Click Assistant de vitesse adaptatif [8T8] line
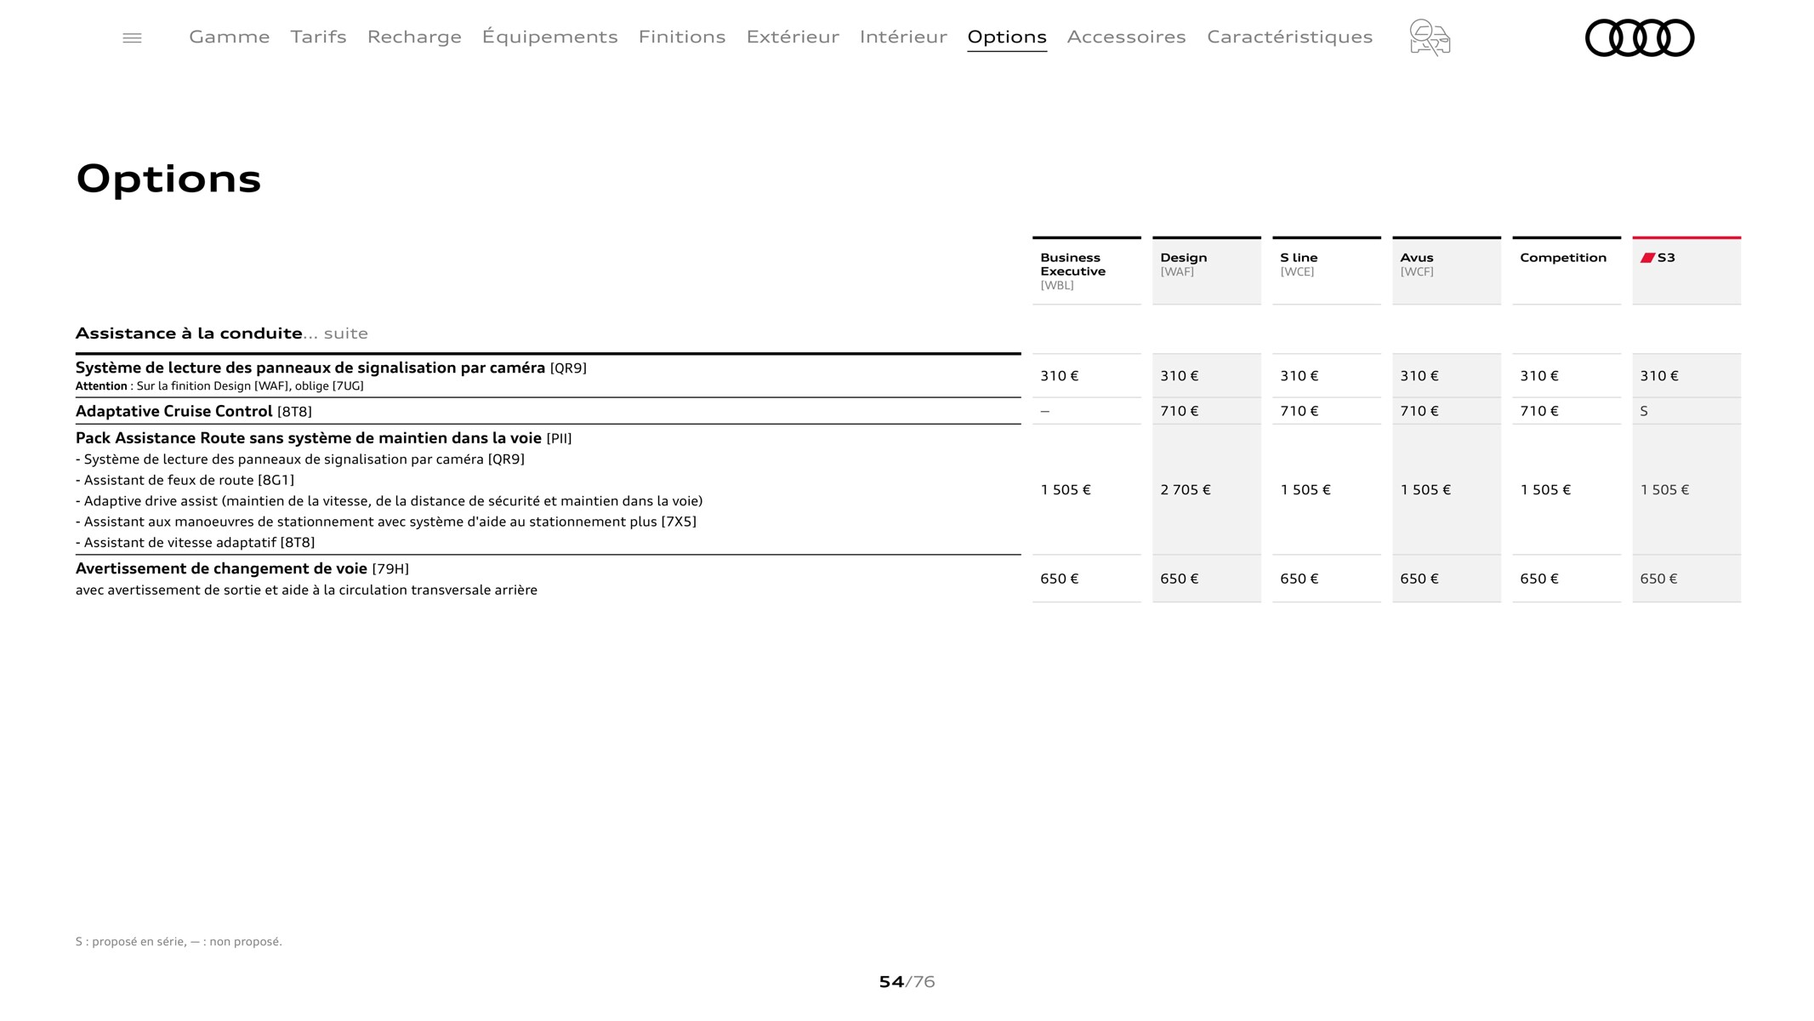The height and width of the screenshot is (1021, 1814). 195,542
